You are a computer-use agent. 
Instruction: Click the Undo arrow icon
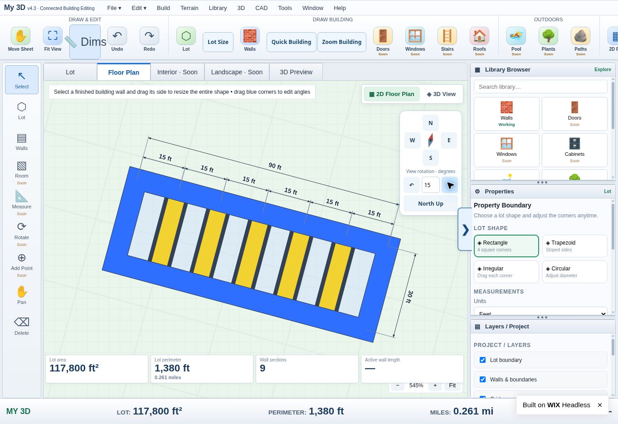[117, 36]
